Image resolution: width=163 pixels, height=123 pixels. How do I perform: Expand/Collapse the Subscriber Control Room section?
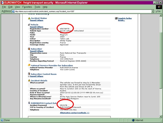tap(36, 76)
